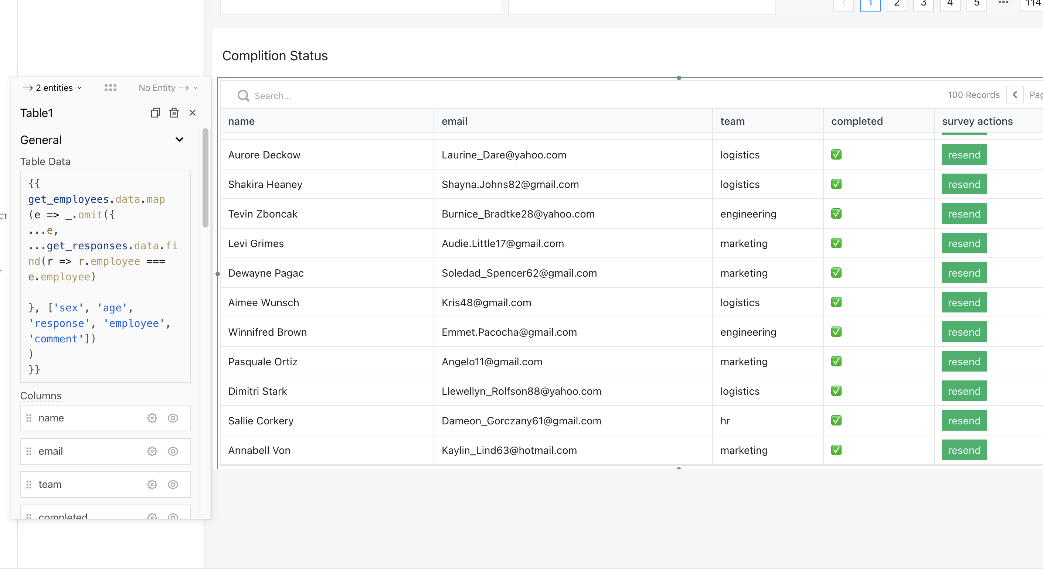Delete Table1 using the trash icon
The image size is (1043, 571).
pos(174,113)
